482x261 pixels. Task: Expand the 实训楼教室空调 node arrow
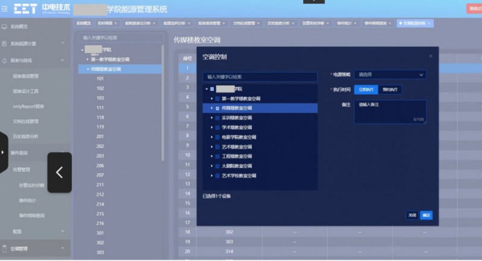point(211,118)
